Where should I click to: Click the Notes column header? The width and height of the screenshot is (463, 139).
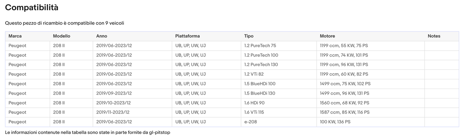pyautogui.click(x=434, y=36)
